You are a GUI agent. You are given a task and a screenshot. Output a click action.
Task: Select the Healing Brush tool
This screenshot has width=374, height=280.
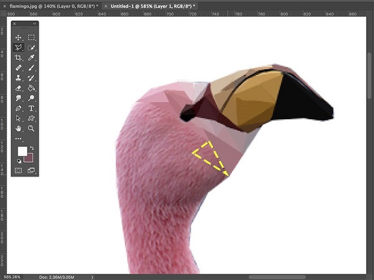pos(18,68)
